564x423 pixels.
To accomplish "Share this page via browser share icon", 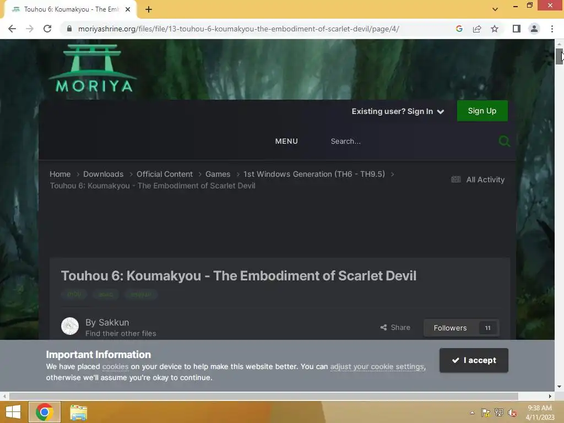I will point(477,29).
